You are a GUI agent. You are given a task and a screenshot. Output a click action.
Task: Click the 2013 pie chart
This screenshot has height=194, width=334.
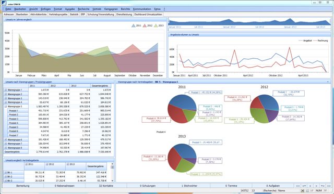tap(182, 158)
